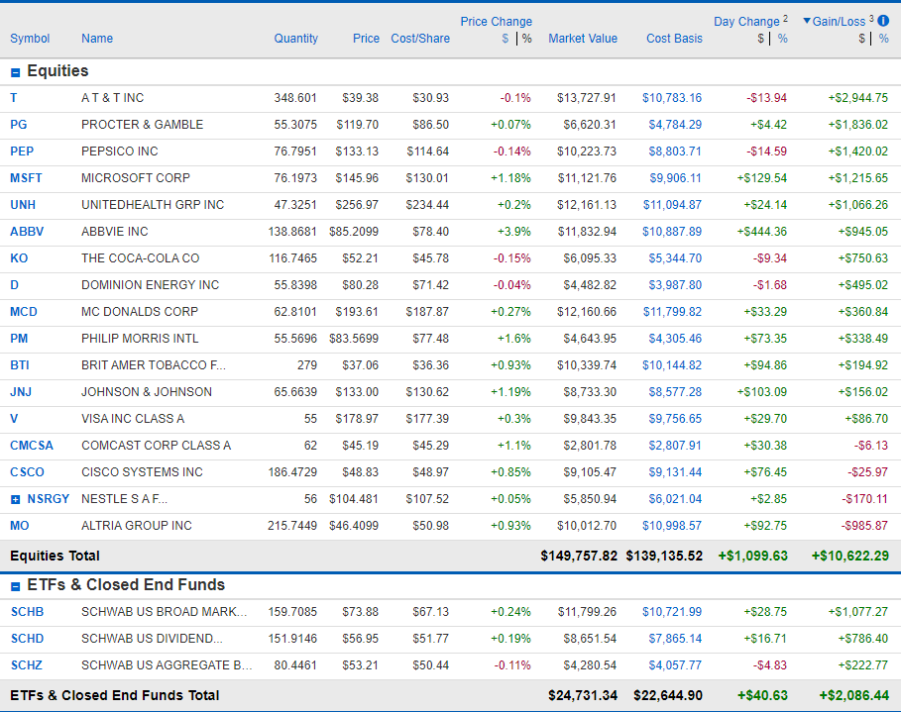View Microsoft cost basis $9,906.11
Screen dimensions: 901x712
(676, 178)
